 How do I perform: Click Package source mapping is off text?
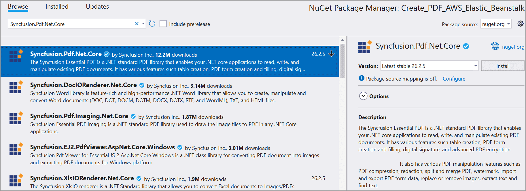tap(402, 79)
